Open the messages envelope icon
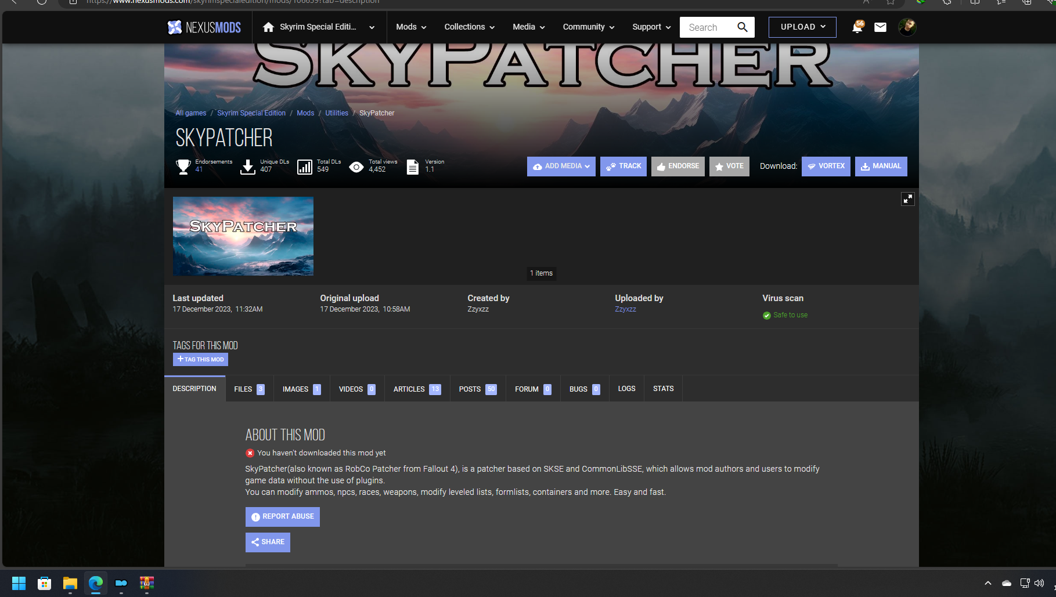 (x=880, y=27)
